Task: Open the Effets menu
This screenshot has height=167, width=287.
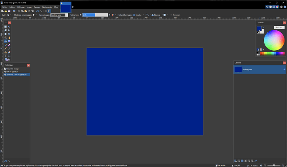Action: point(56,7)
